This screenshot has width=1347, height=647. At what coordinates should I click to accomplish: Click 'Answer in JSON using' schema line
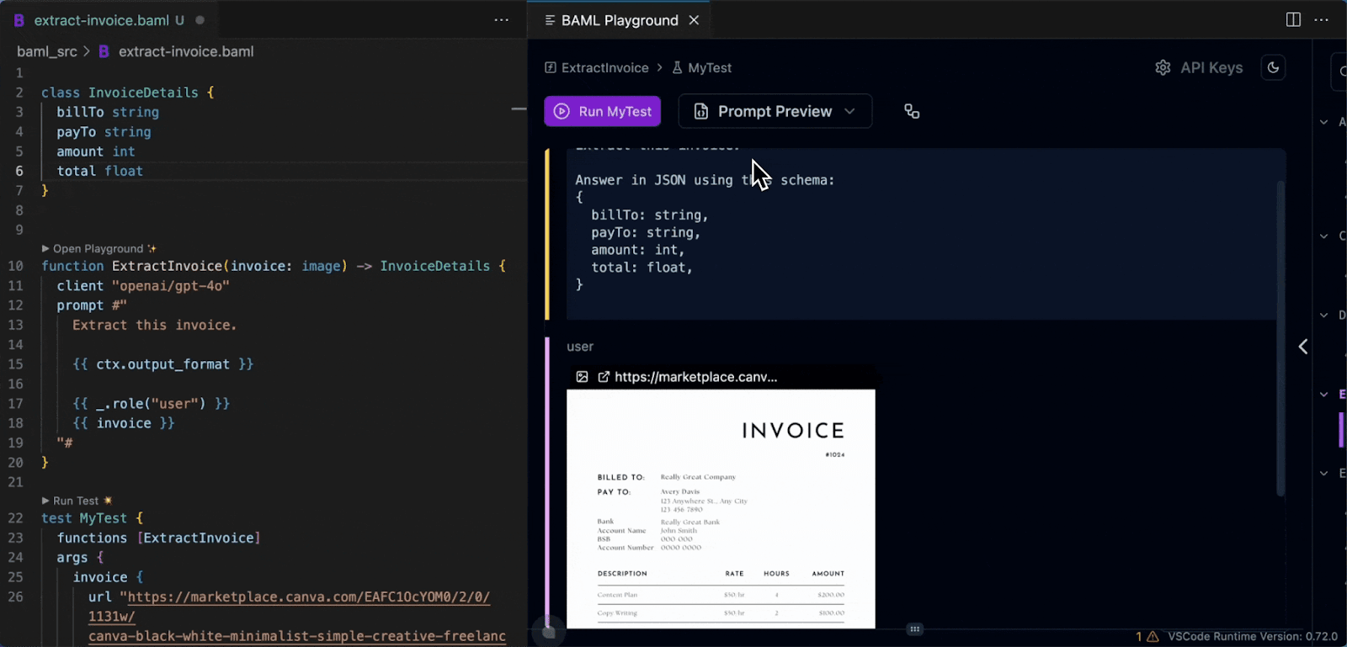[x=705, y=180]
